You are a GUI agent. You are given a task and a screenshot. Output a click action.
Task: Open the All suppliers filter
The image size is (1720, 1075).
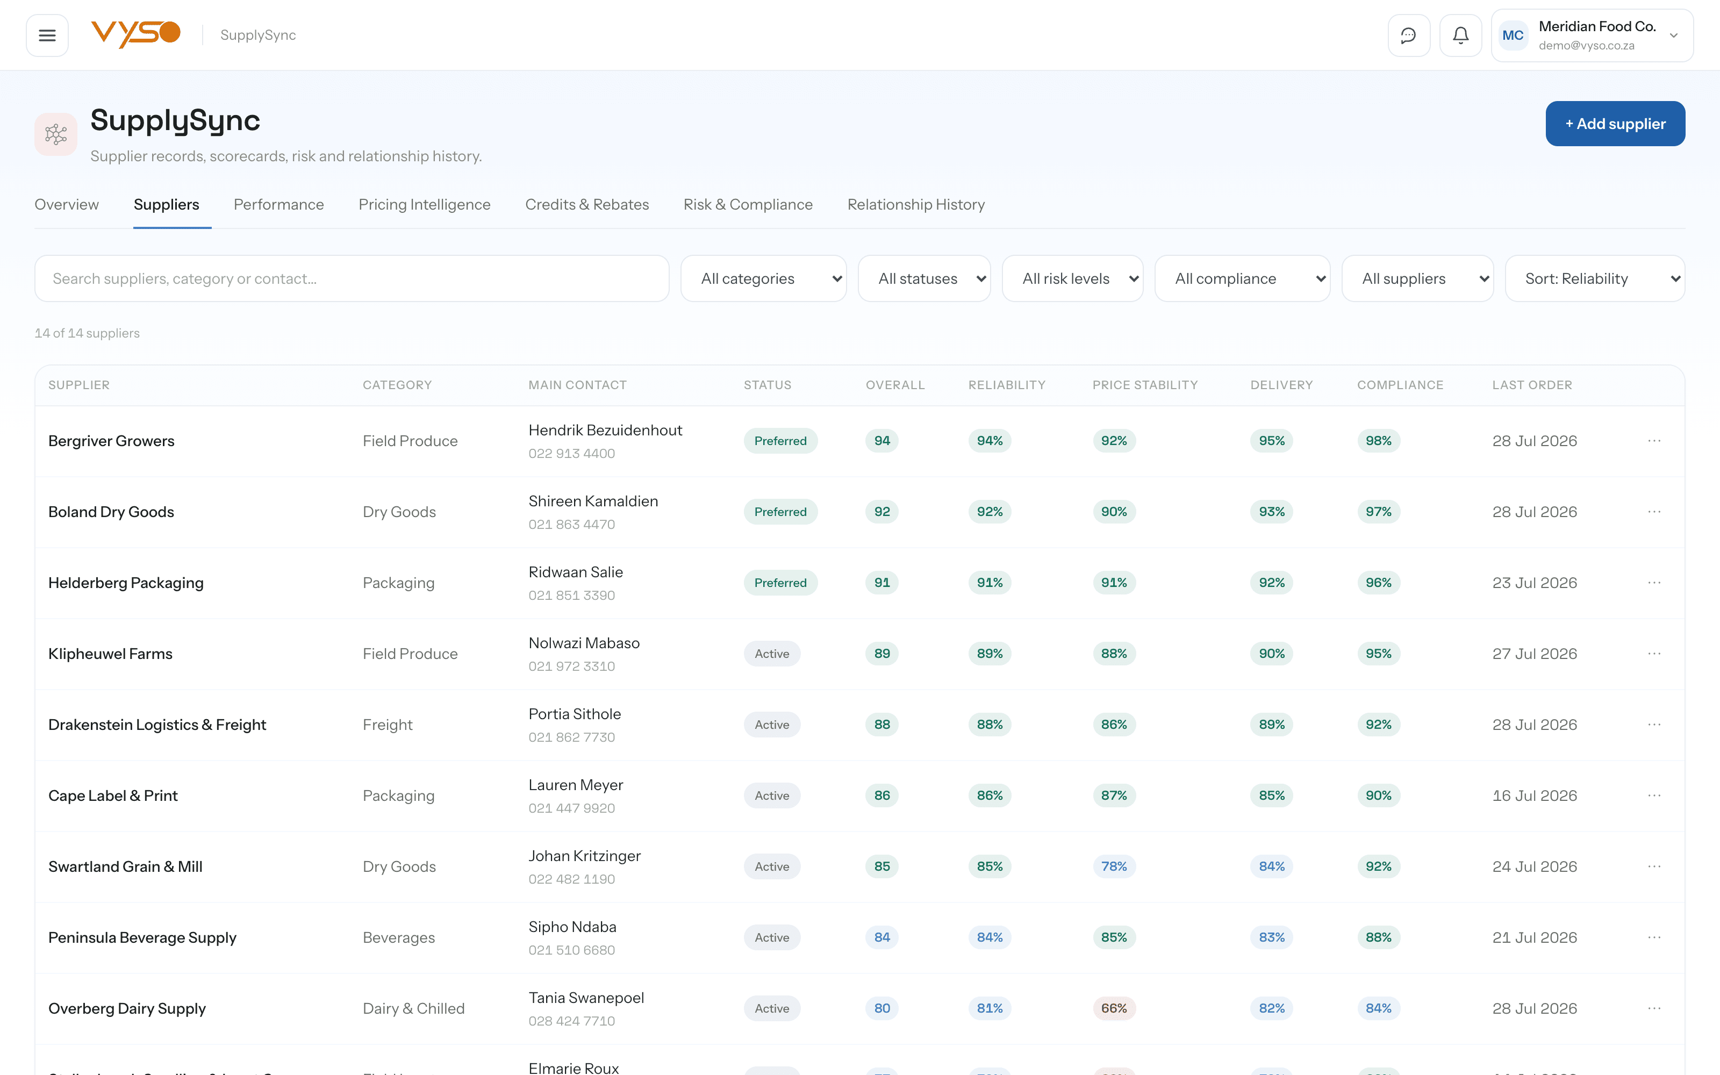1417,279
